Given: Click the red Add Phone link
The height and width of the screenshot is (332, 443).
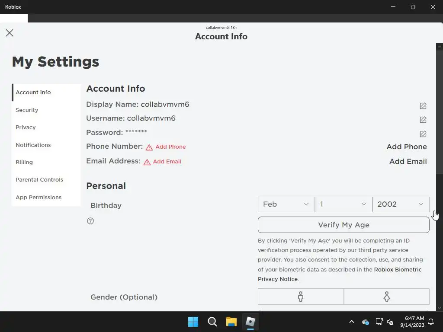Looking at the screenshot, I should tap(170, 147).
